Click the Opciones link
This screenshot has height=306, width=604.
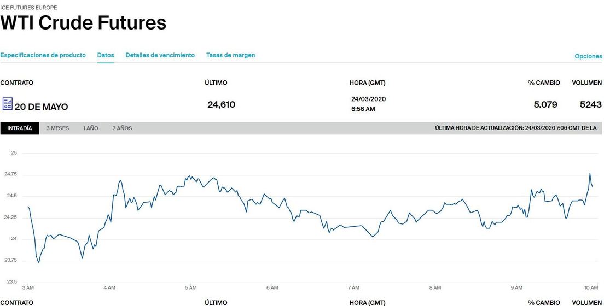(x=588, y=56)
